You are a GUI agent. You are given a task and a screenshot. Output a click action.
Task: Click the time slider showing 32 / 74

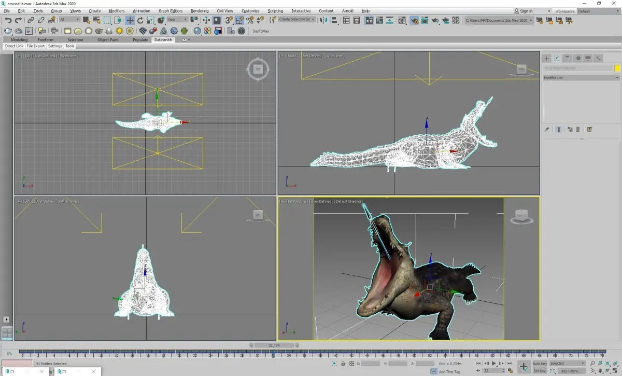[274, 345]
